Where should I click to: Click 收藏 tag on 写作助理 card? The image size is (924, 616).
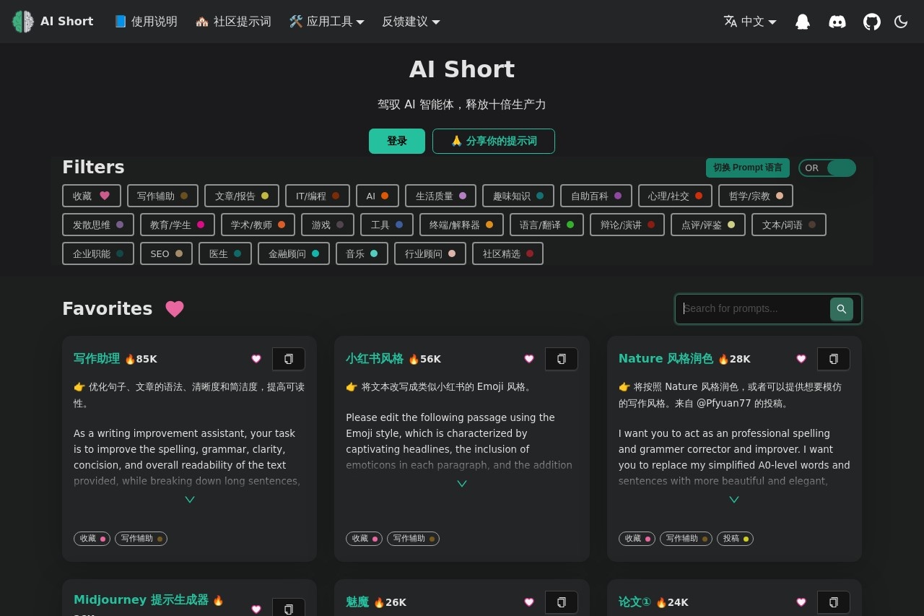click(x=92, y=539)
